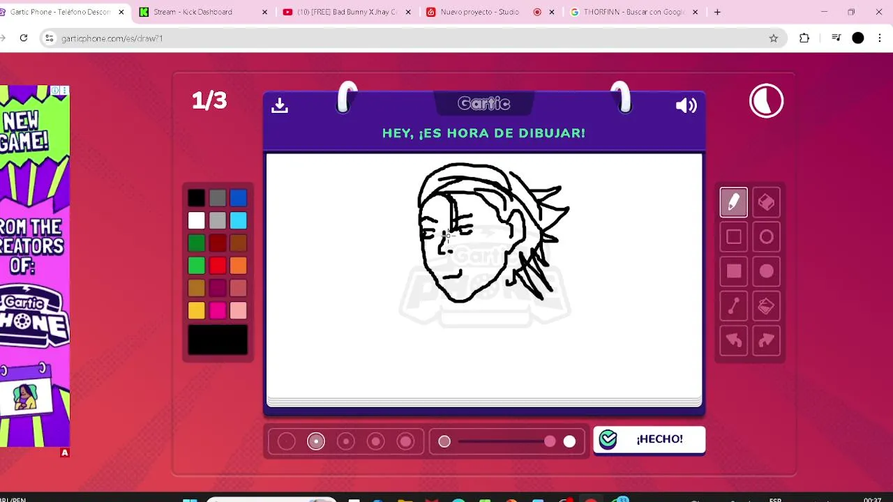This screenshot has height=502, width=893.
Task: Pick the blue color swatch
Action: pos(239,199)
